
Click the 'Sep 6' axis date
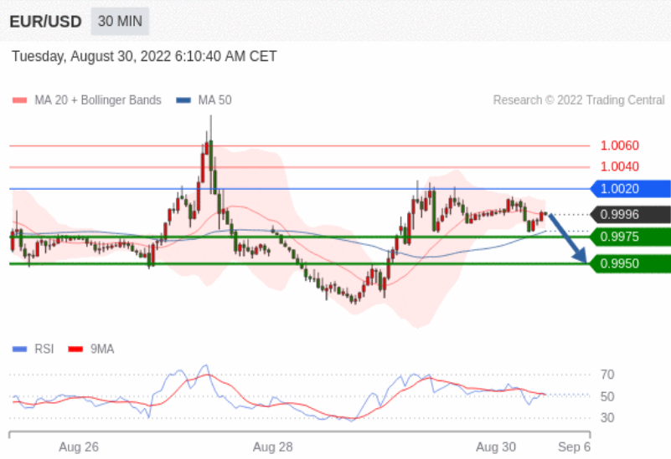pos(575,447)
